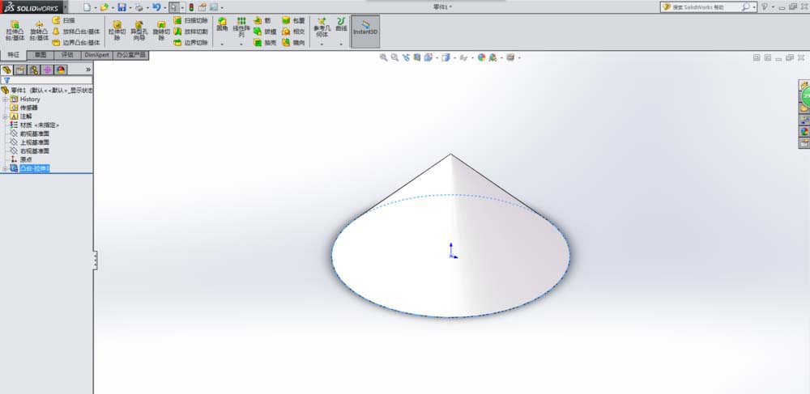The height and width of the screenshot is (394, 810).
Task: Click the Extruded Boss/Base (拉伸凸台/基体) tool
Action: click(x=15, y=31)
